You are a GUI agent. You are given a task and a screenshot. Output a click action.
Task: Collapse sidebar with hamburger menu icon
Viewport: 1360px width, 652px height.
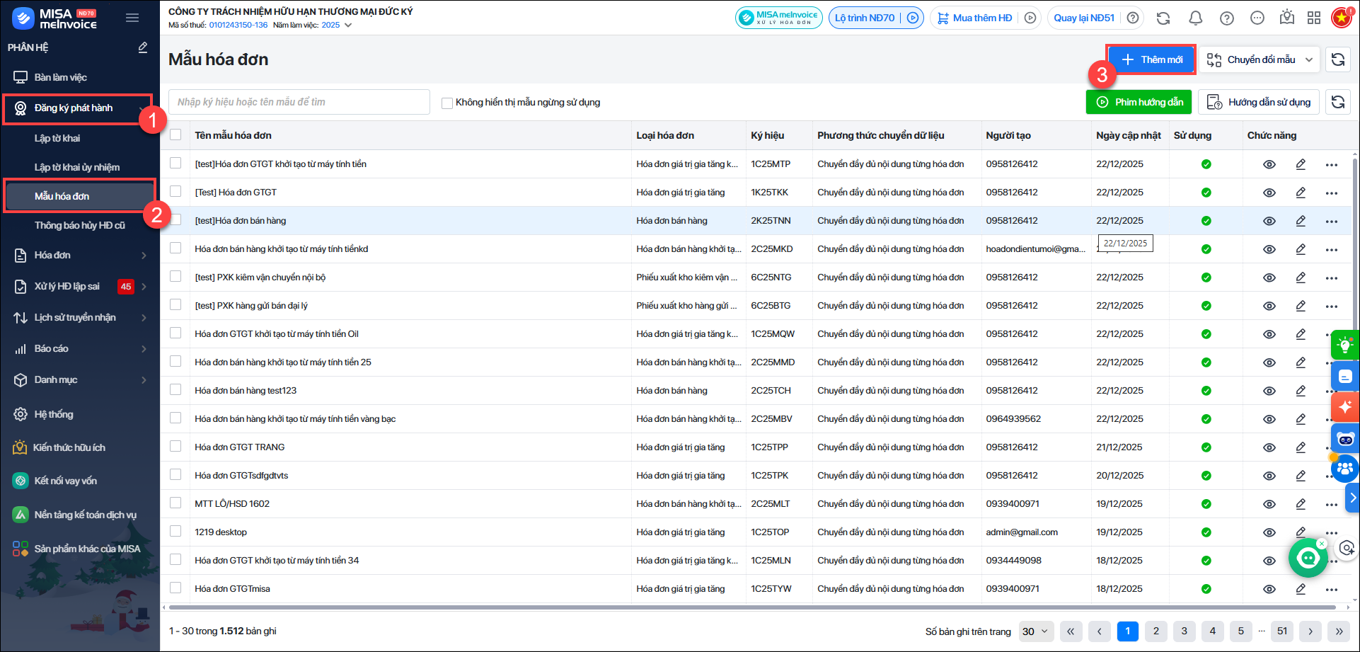pos(132,18)
